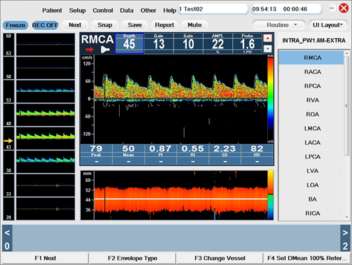The width and height of the screenshot is (352, 265).
Task: Select the depth 43 multi-gate spectrum thumbnail
Action: click(x=46, y=138)
